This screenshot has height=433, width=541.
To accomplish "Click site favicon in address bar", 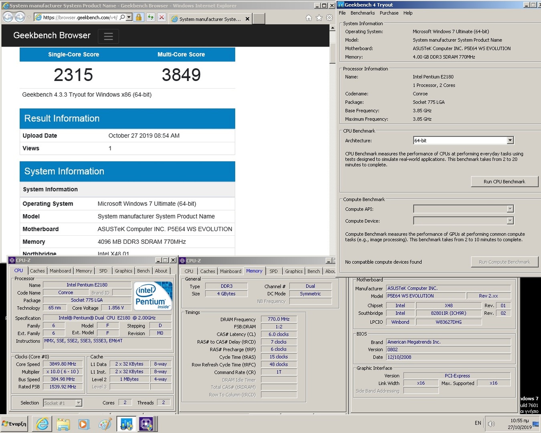I will point(38,17).
